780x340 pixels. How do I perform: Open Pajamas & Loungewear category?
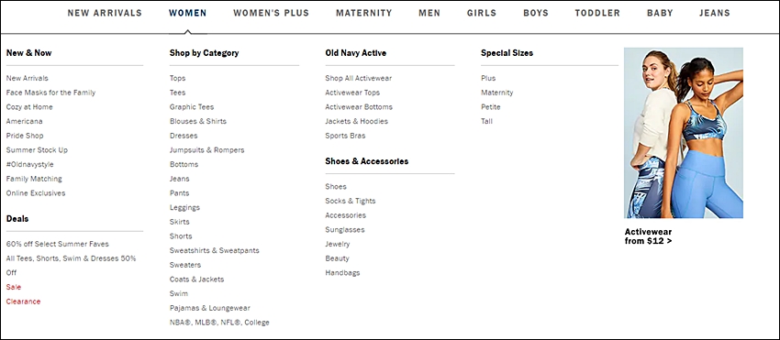pyautogui.click(x=210, y=308)
